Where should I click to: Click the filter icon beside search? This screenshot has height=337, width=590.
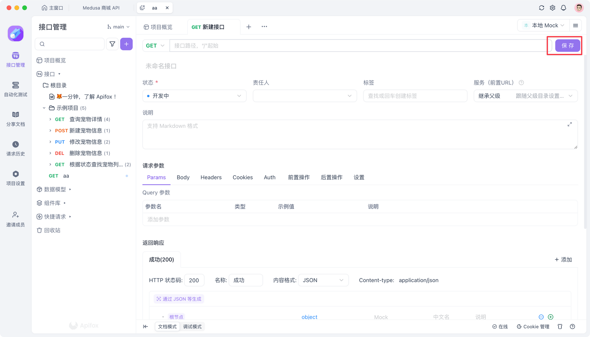tap(112, 44)
